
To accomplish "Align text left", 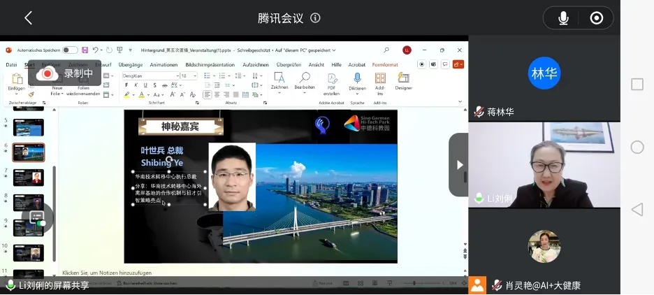I will (x=208, y=94).
